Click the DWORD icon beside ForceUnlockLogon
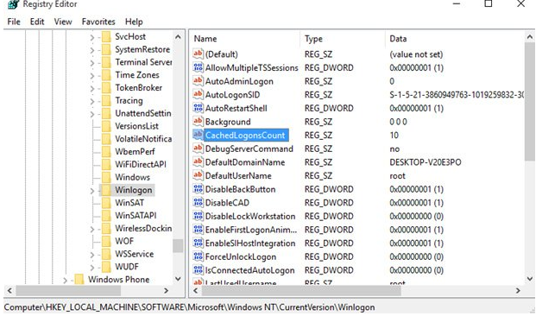Screen dimensions: 536x316 pos(198,256)
